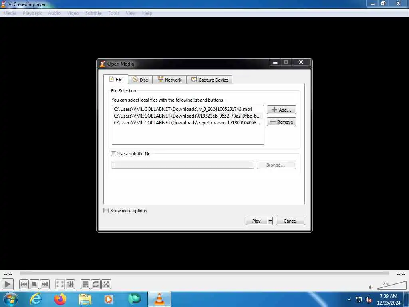
Task: Open the Video menu
Action: pos(73,13)
